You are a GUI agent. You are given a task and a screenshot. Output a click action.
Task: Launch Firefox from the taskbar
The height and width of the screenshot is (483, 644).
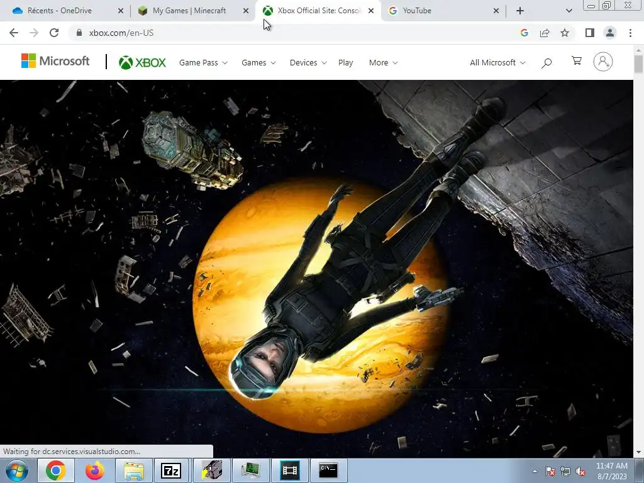[95, 470]
